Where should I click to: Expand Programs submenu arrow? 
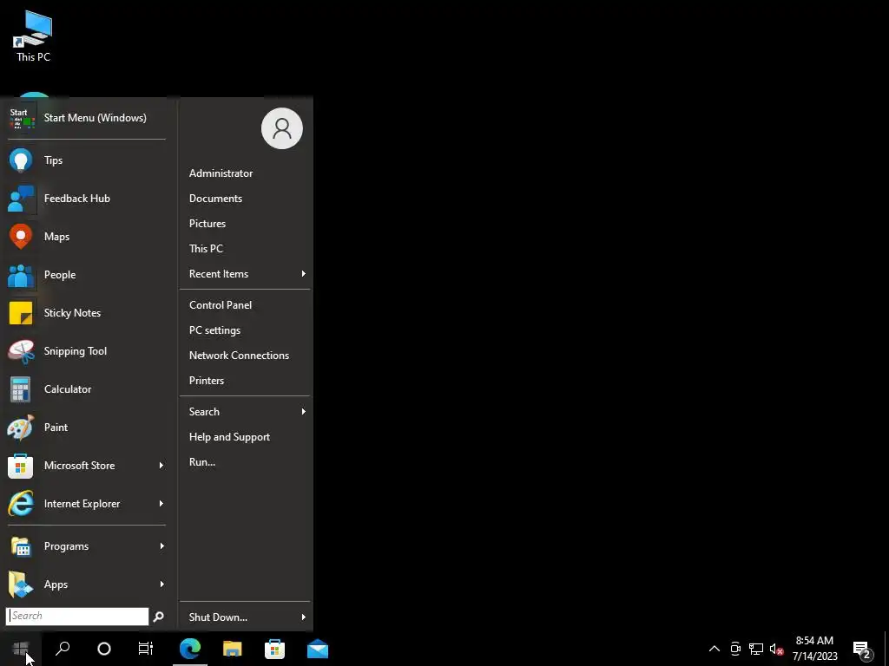tap(161, 546)
